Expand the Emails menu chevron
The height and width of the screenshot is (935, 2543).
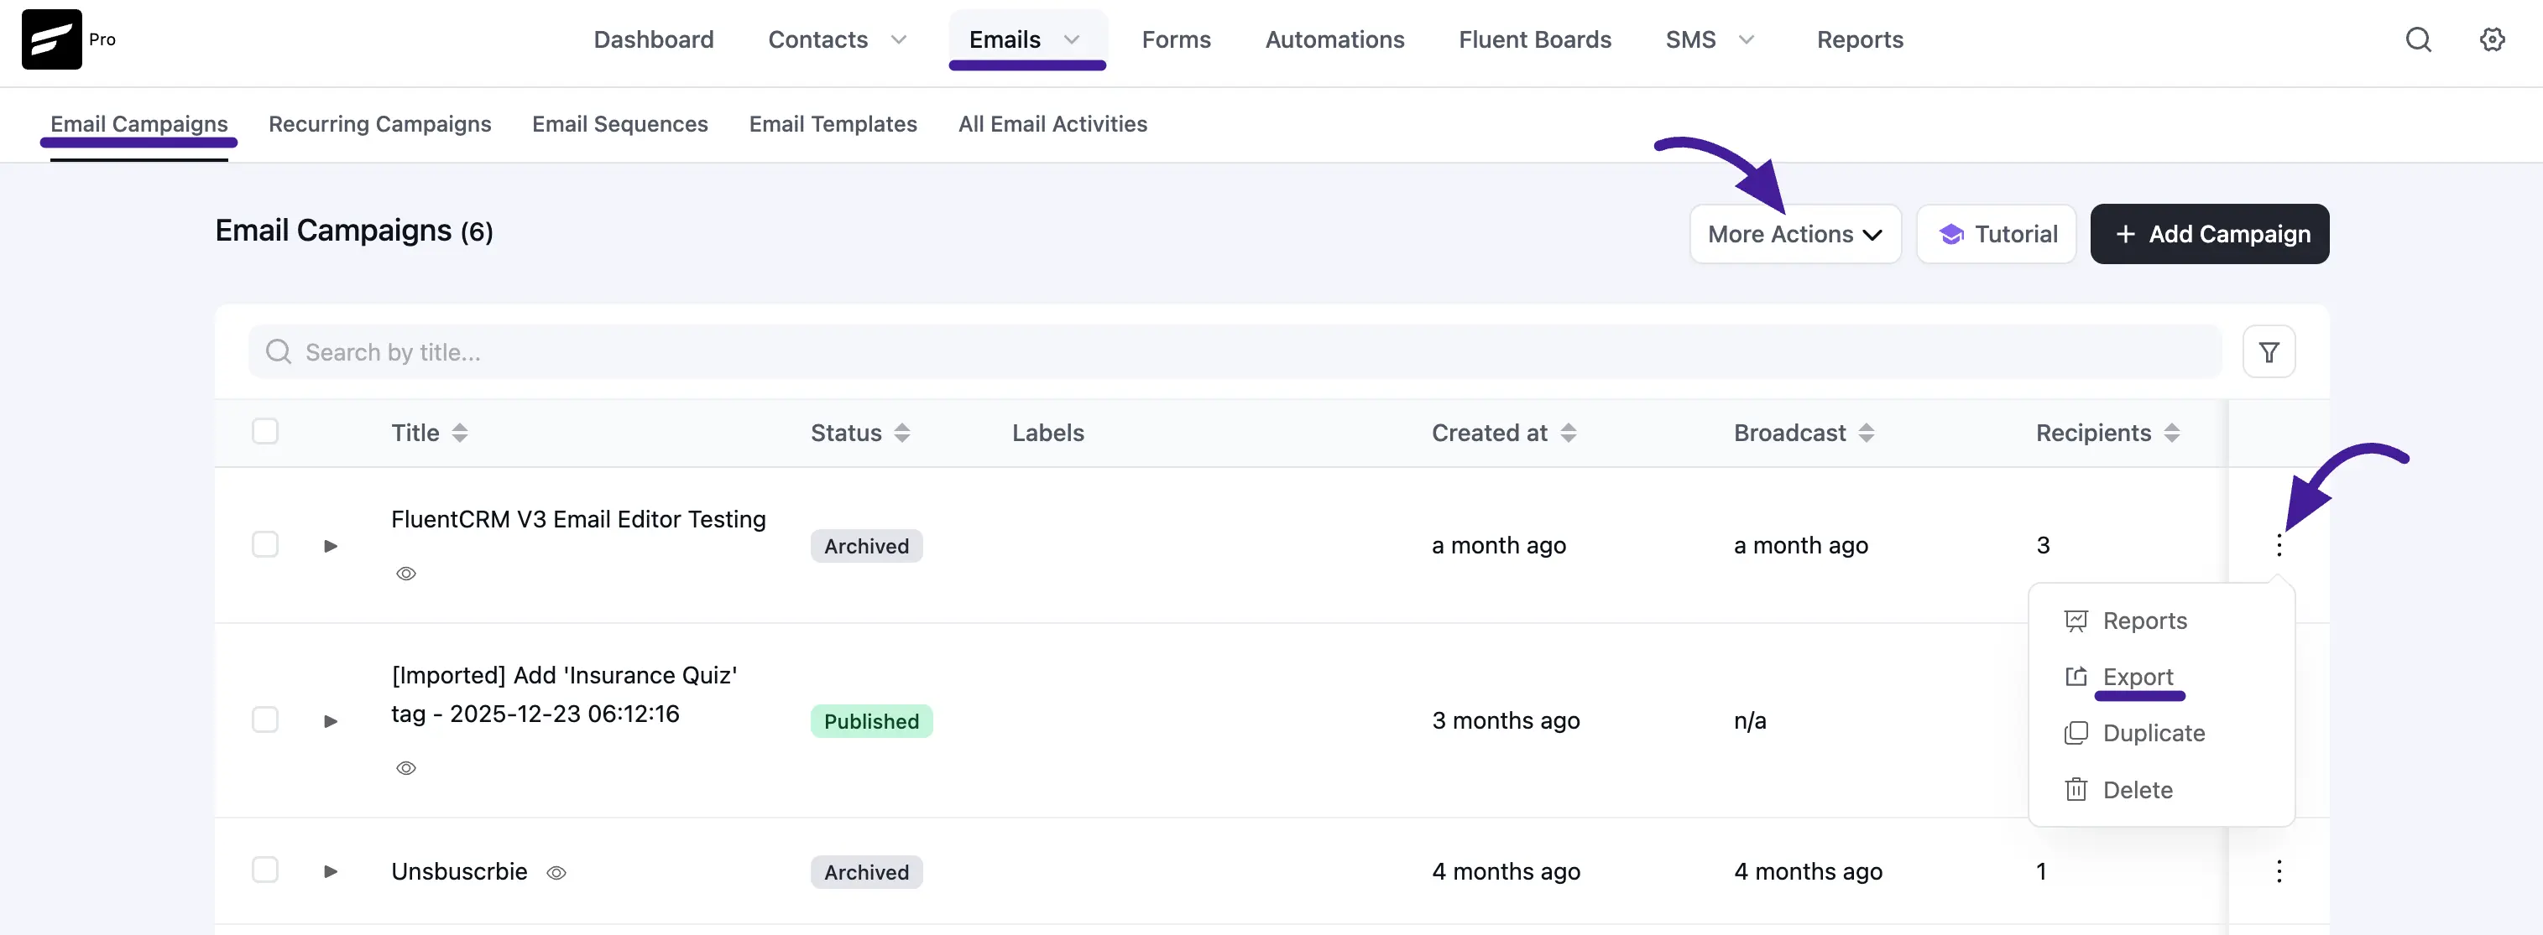click(x=1071, y=39)
